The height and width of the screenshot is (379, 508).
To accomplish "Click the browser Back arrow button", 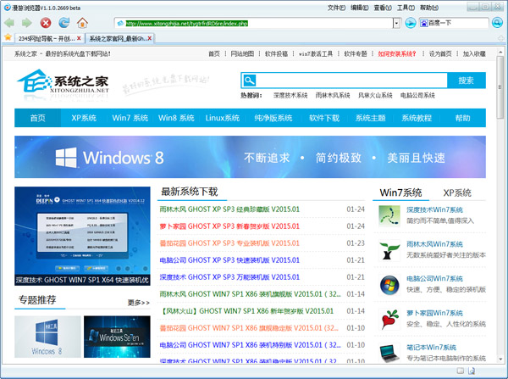I will pyautogui.click(x=10, y=22).
